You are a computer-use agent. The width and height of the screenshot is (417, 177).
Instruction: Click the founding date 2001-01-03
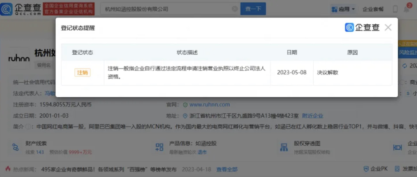(54, 116)
